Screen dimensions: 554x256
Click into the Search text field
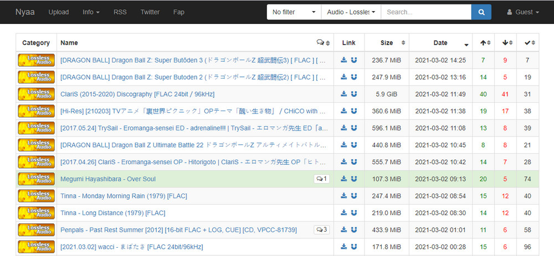(x=425, y=12)
